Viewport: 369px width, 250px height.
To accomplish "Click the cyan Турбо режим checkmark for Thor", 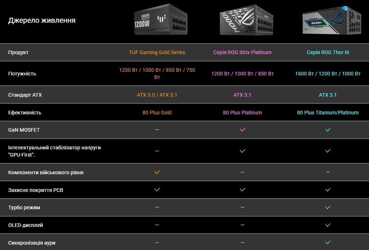I will tap(328, 207).
